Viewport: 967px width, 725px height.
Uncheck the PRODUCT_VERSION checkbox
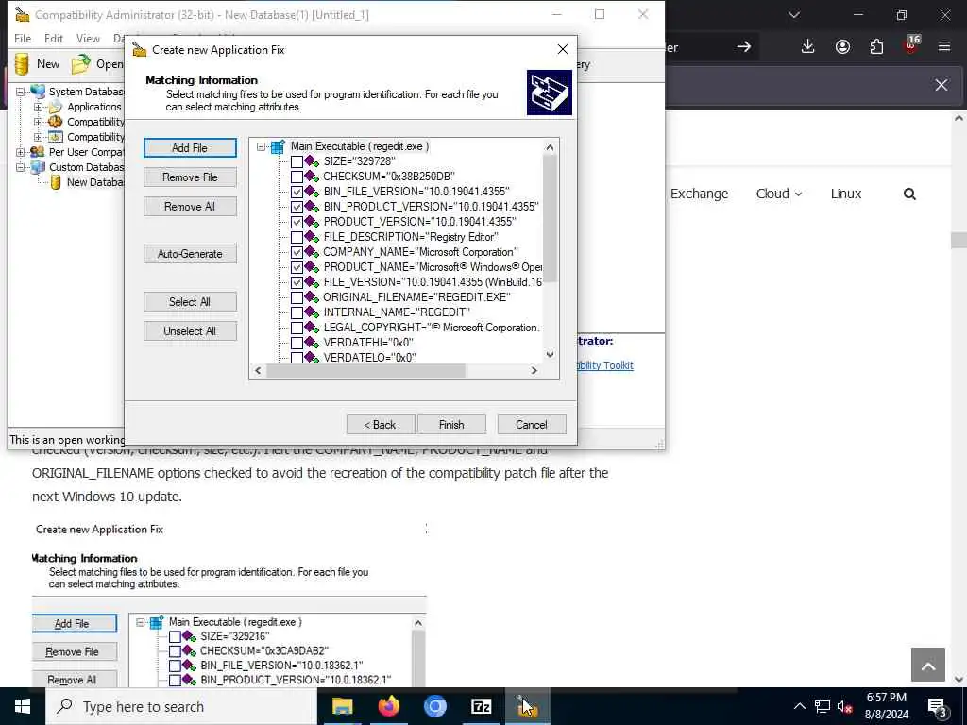(x=297, y=222)
